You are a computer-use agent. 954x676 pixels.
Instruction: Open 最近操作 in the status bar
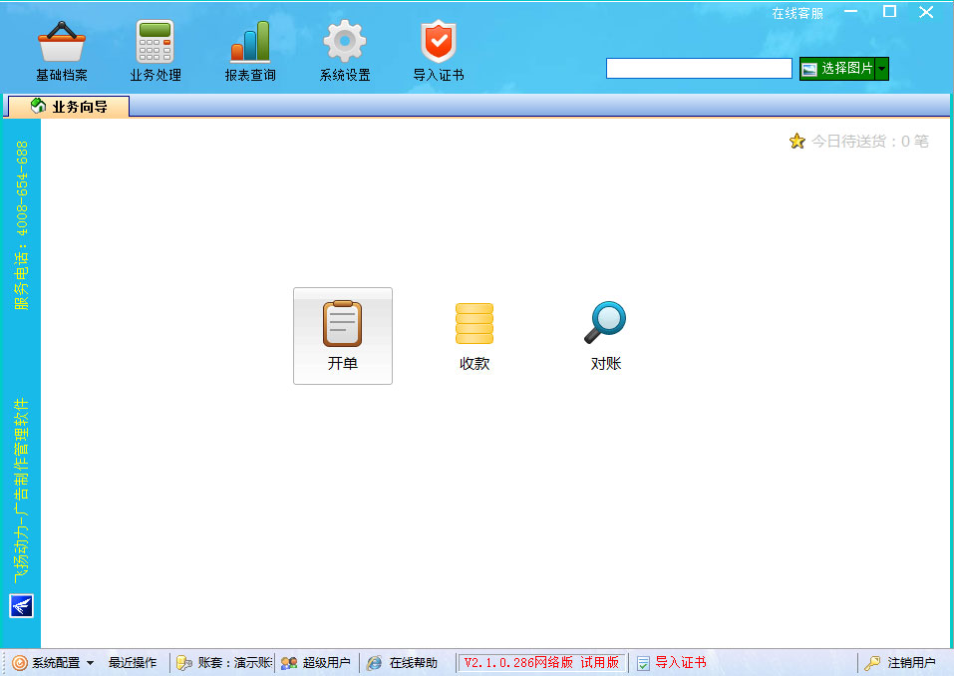pos(133,663)
